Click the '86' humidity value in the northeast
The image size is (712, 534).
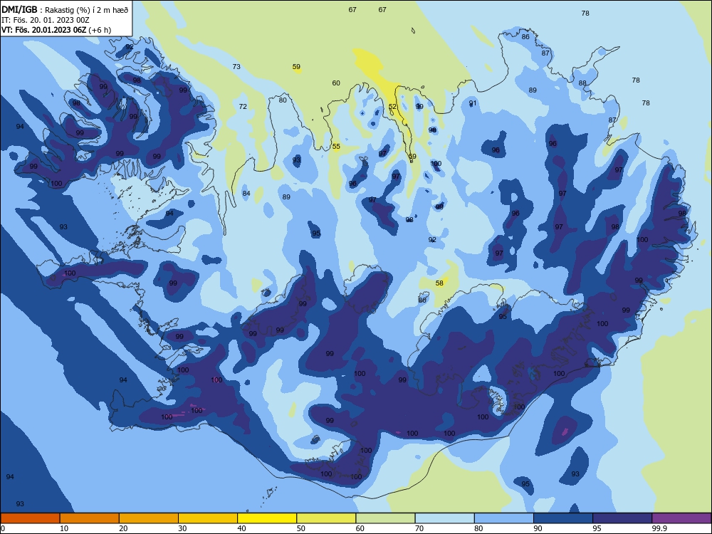[525, 37]
